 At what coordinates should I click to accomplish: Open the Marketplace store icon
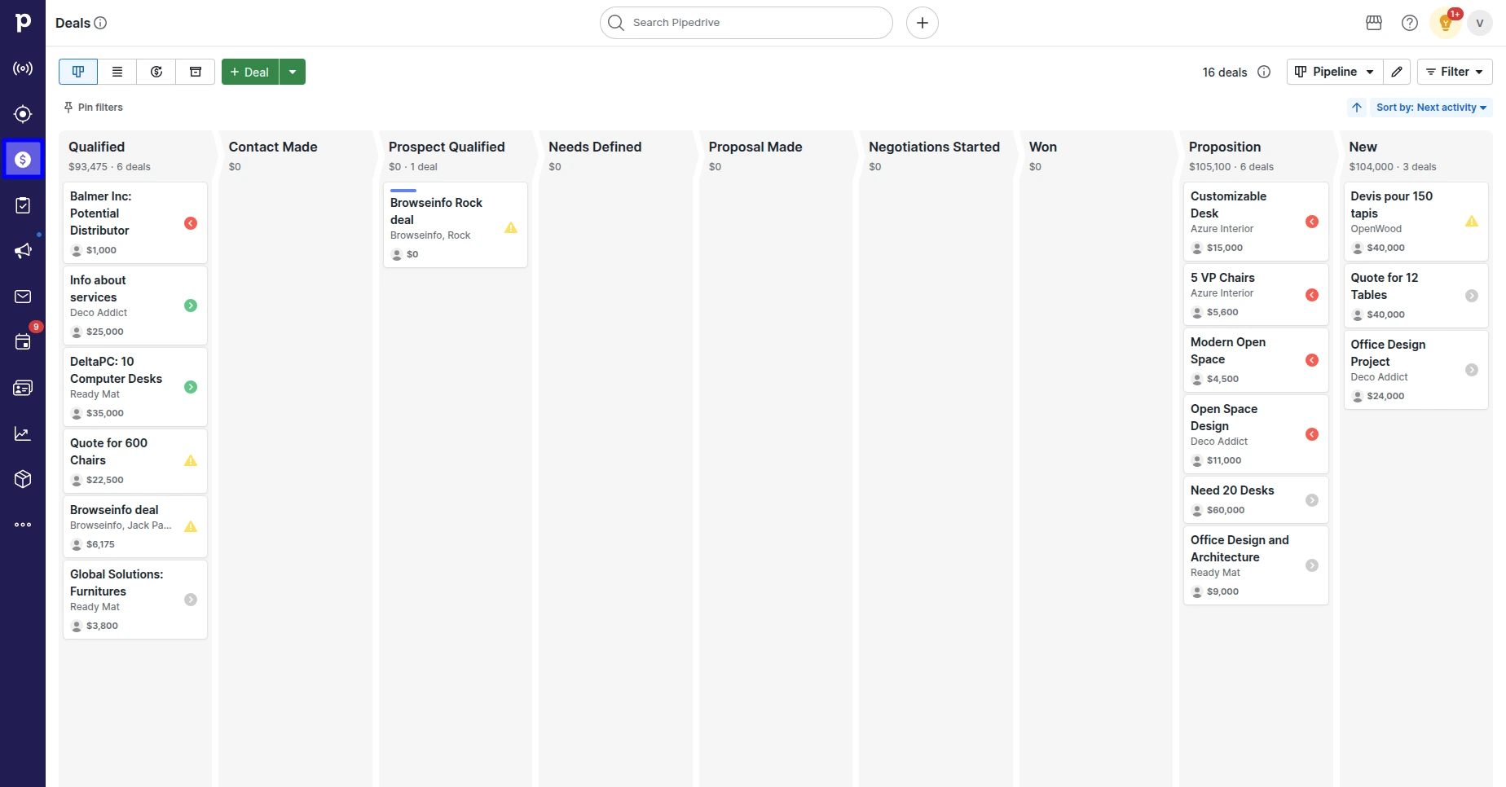pyautogui.click(x=1374, y=23)
